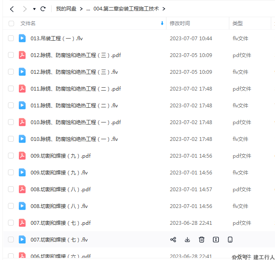Check the box for 013.吊装工程（一）.flv
The height and width of the screenshot is (260, 275).
pyautogui.click(x=11, y=38)
